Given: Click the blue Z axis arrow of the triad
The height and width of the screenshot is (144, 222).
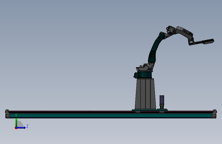Looking at the screenshot, I should click(22, 128).
